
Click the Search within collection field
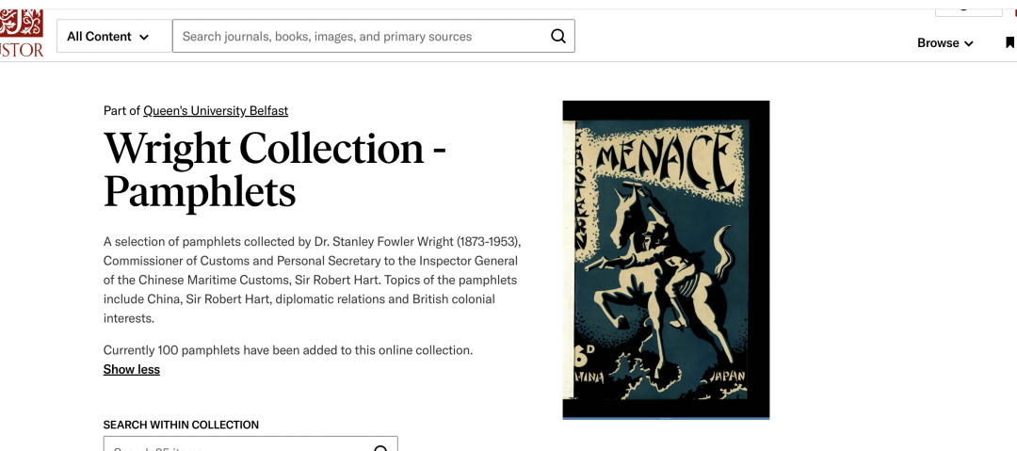235,446
